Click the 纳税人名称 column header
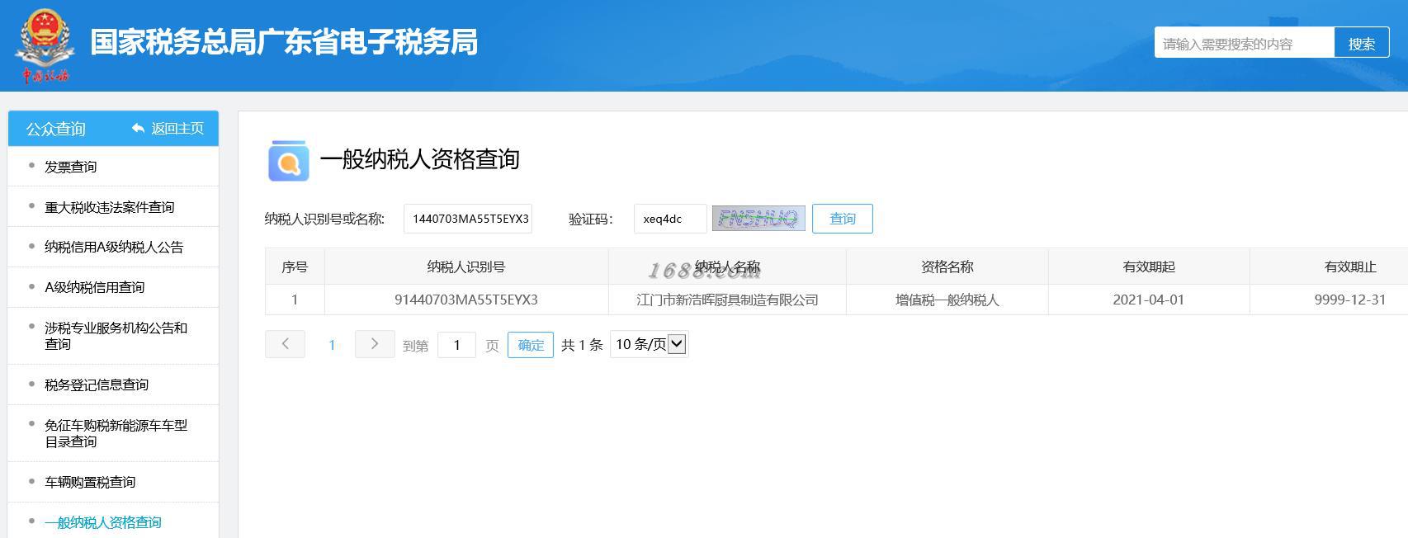1408x538 pixels. click(x=727, y=267)
